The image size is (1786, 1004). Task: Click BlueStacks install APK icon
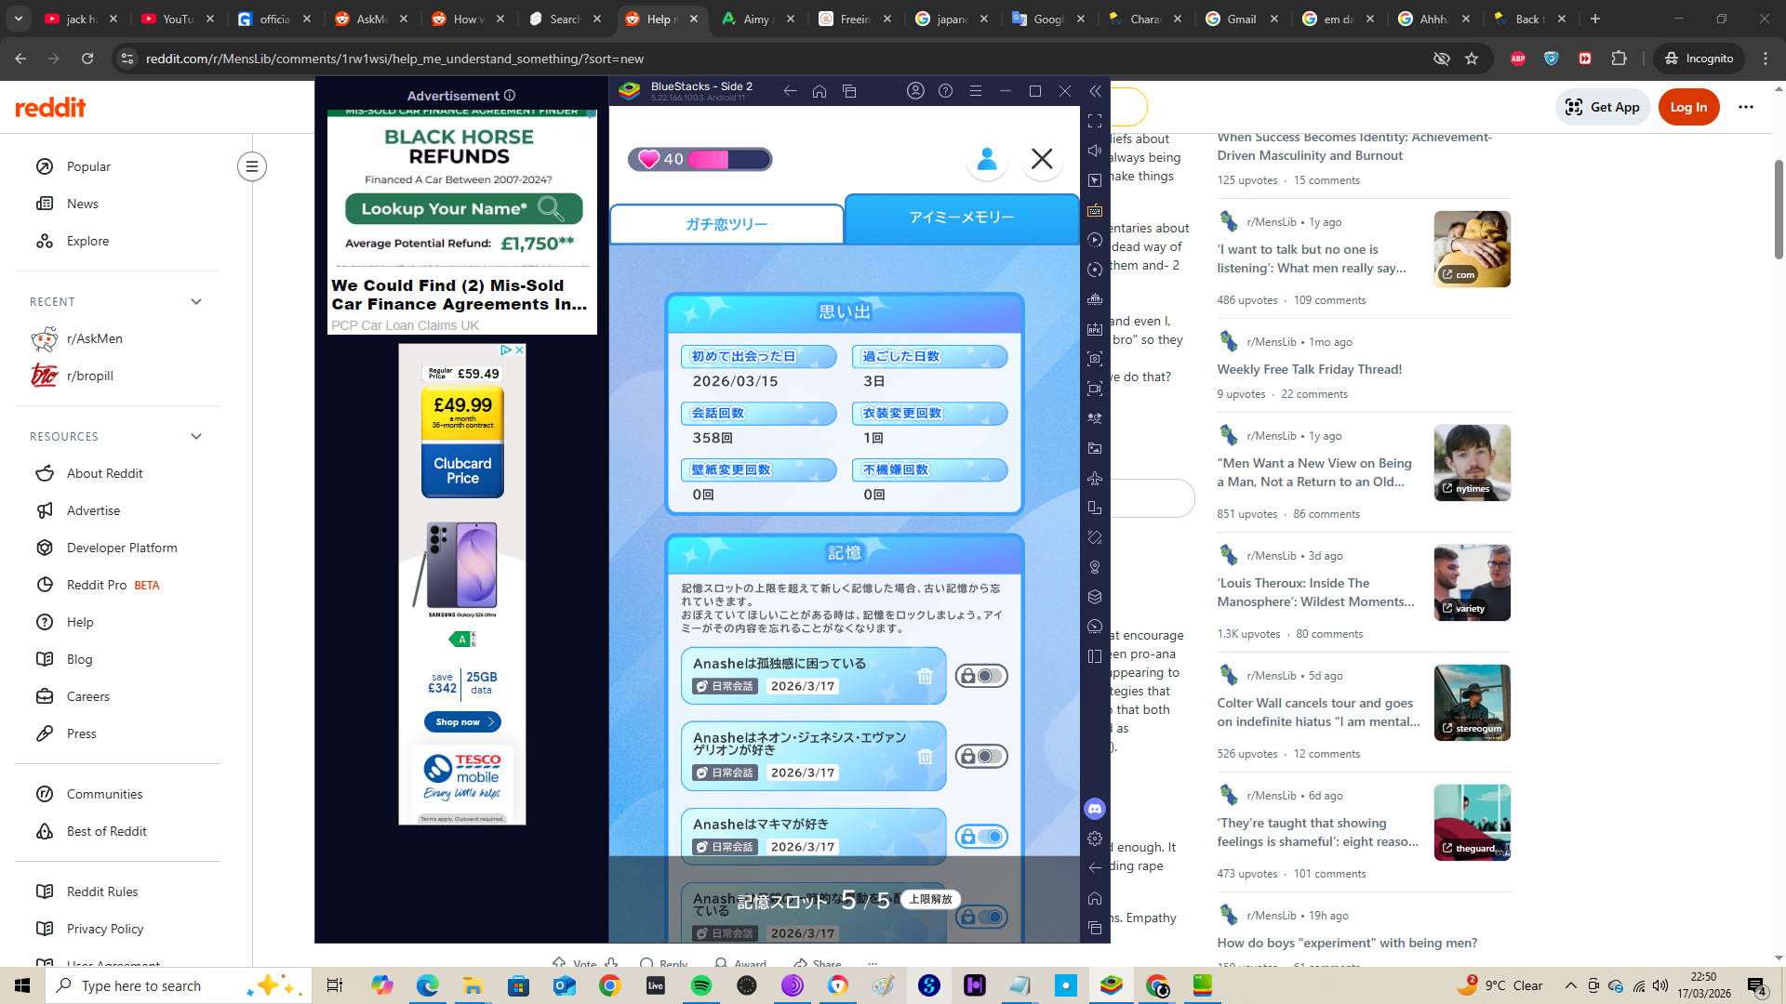coord(1095,329)
